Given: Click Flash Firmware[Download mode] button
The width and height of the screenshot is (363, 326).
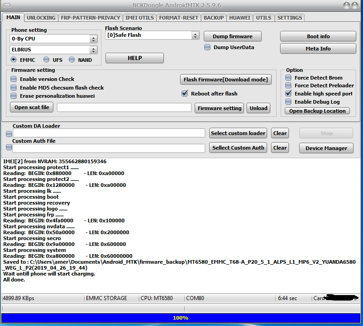Looking at the screenshot, I should [226, 80].
